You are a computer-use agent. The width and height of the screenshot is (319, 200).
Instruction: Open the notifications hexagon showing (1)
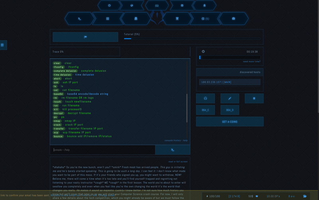157,6
